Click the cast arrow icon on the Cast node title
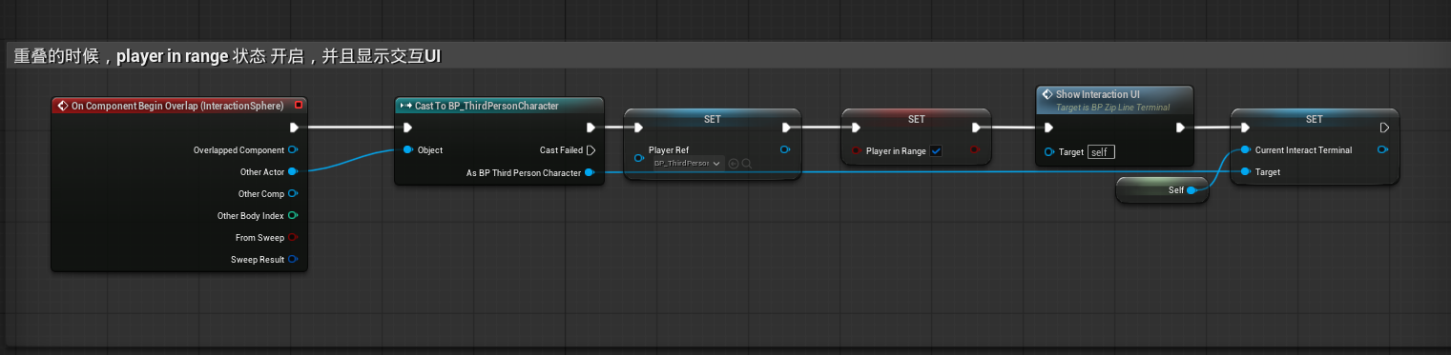The width and height of the screenshot is (1451, 355). (406, 106)
